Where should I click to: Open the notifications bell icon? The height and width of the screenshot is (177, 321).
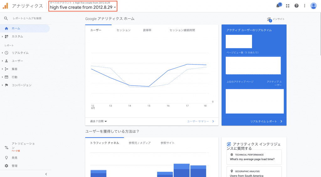point(278,6)
